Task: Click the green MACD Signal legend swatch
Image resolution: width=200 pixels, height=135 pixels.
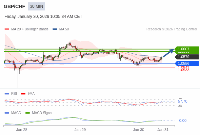Action: [27, 113]
